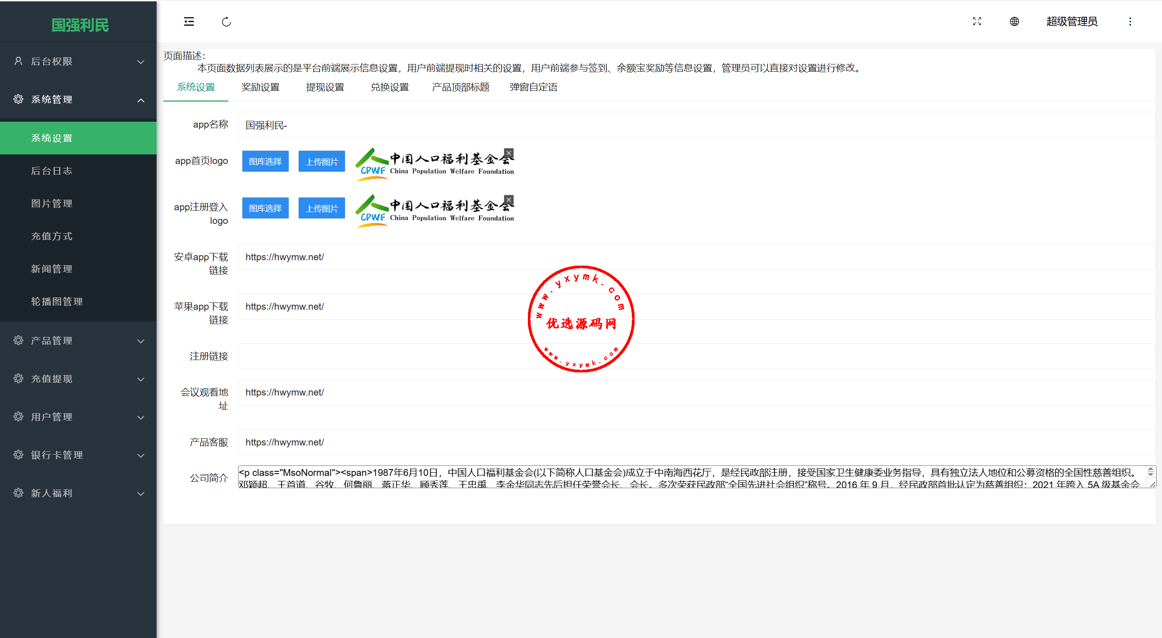Open 后台日志 in the sidebar

pyautogui.click(x=78, y=171)
